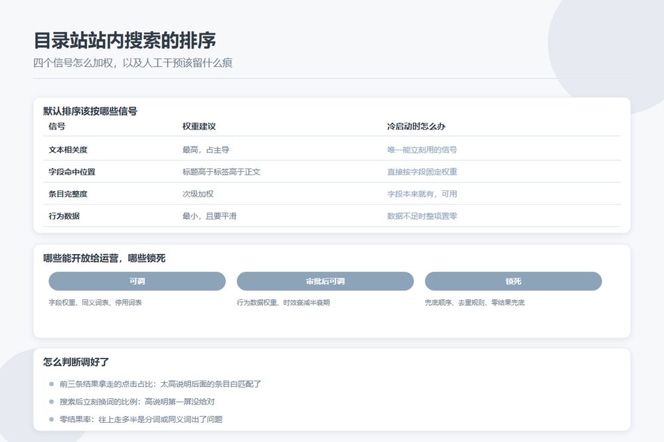Viewport: 664px width, 442px height.
Task: Click cell 直接按字段固定权重
Action: pos(422,172)
